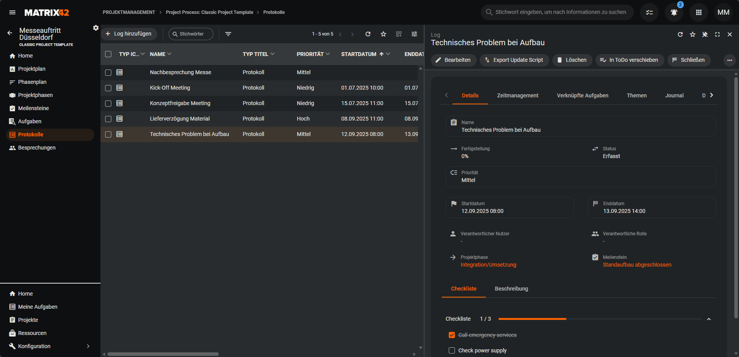The width and height of the screenshot is (739, 357).
Task: Unpin the Log detail panel
Action: 705,34
